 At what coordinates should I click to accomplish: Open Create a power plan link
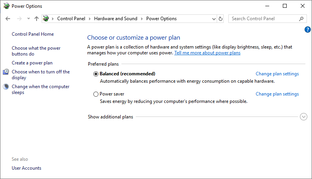32,63
